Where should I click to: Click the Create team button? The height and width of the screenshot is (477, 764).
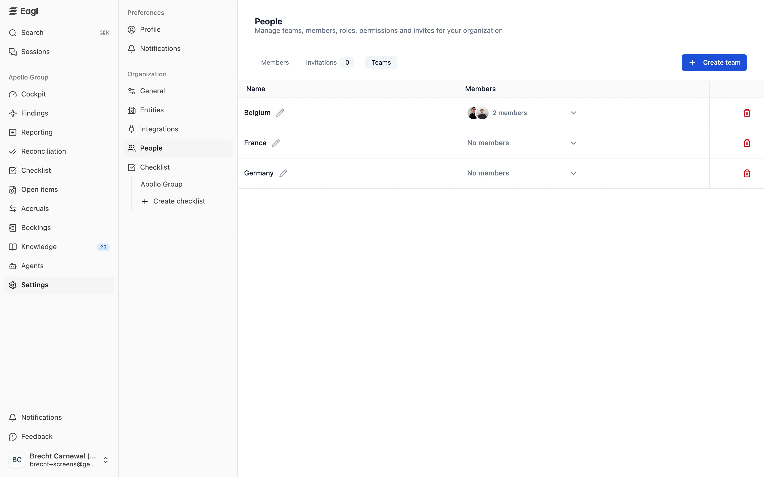click(x=714, y=63)
